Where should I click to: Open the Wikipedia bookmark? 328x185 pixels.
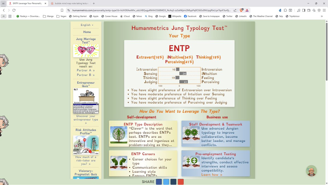[174, 16]
